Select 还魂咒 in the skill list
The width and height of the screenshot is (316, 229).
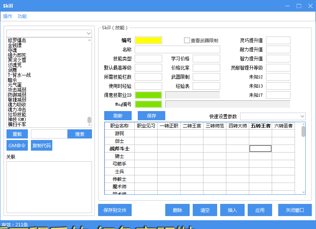coord(15,65)
